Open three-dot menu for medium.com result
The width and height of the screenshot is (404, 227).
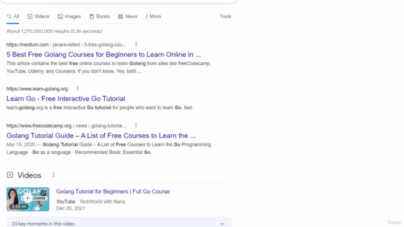coord(136,45)
